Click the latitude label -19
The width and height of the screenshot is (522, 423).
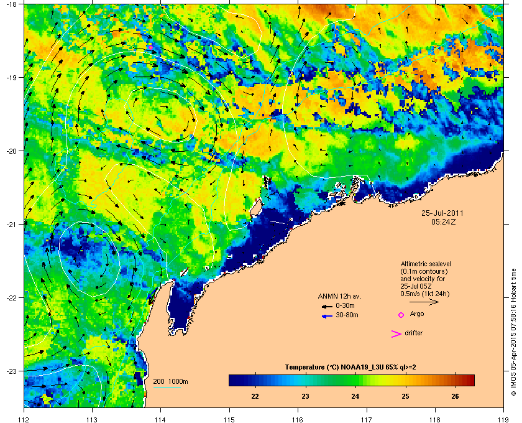pyautogui.click(x=11, y=77)
